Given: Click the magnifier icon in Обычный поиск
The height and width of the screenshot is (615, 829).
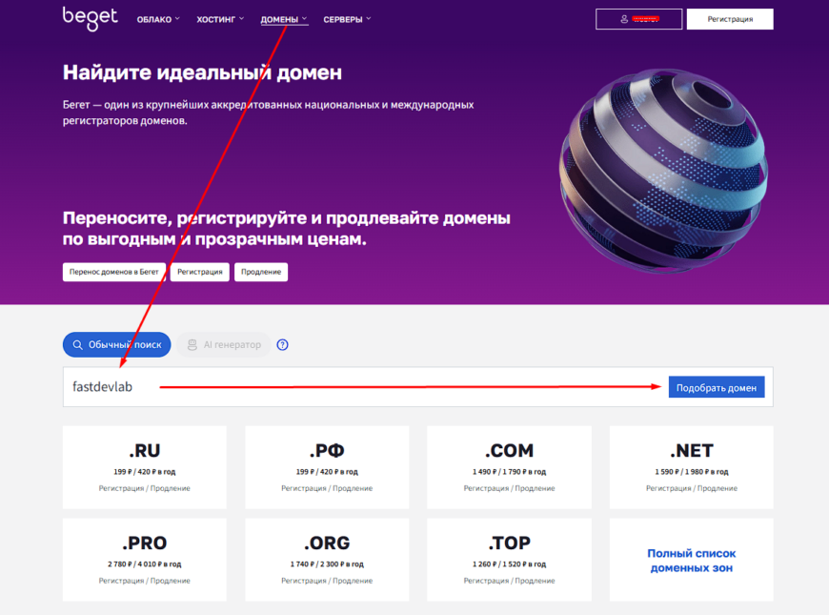Looking at the screenshot, I should tap(78, 344).
